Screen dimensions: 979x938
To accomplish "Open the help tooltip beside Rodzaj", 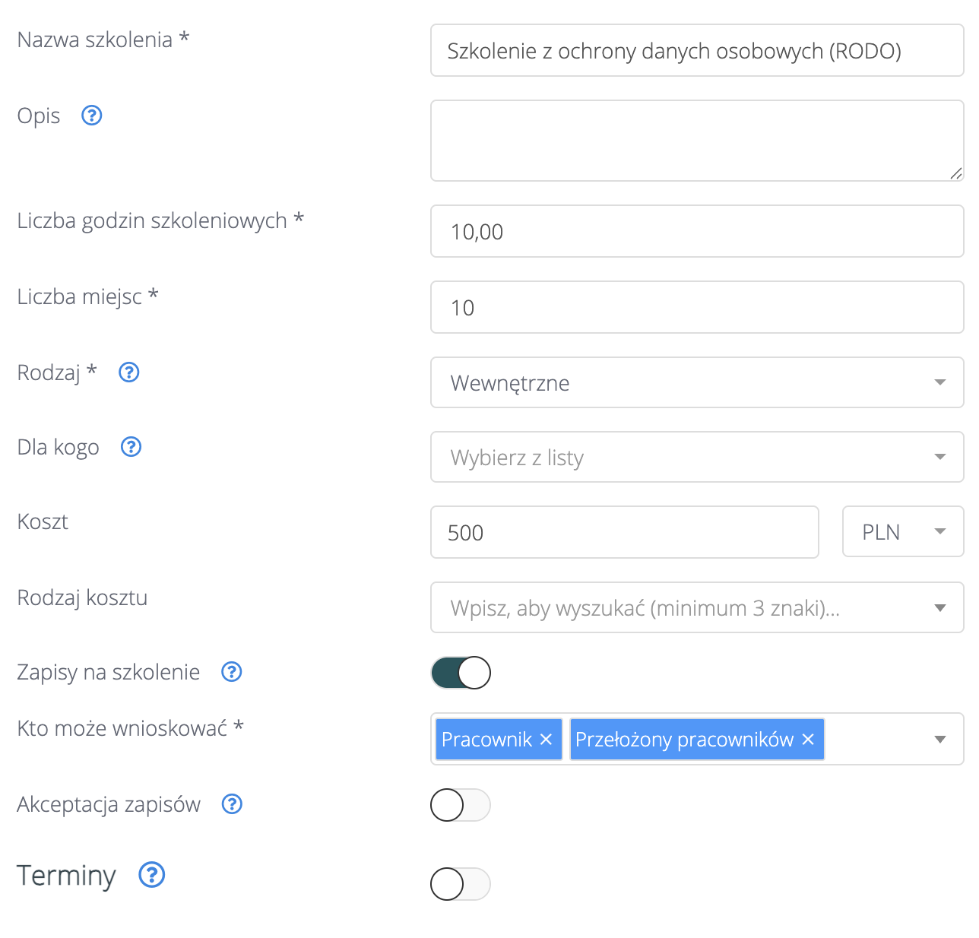I will coord(129,372).
